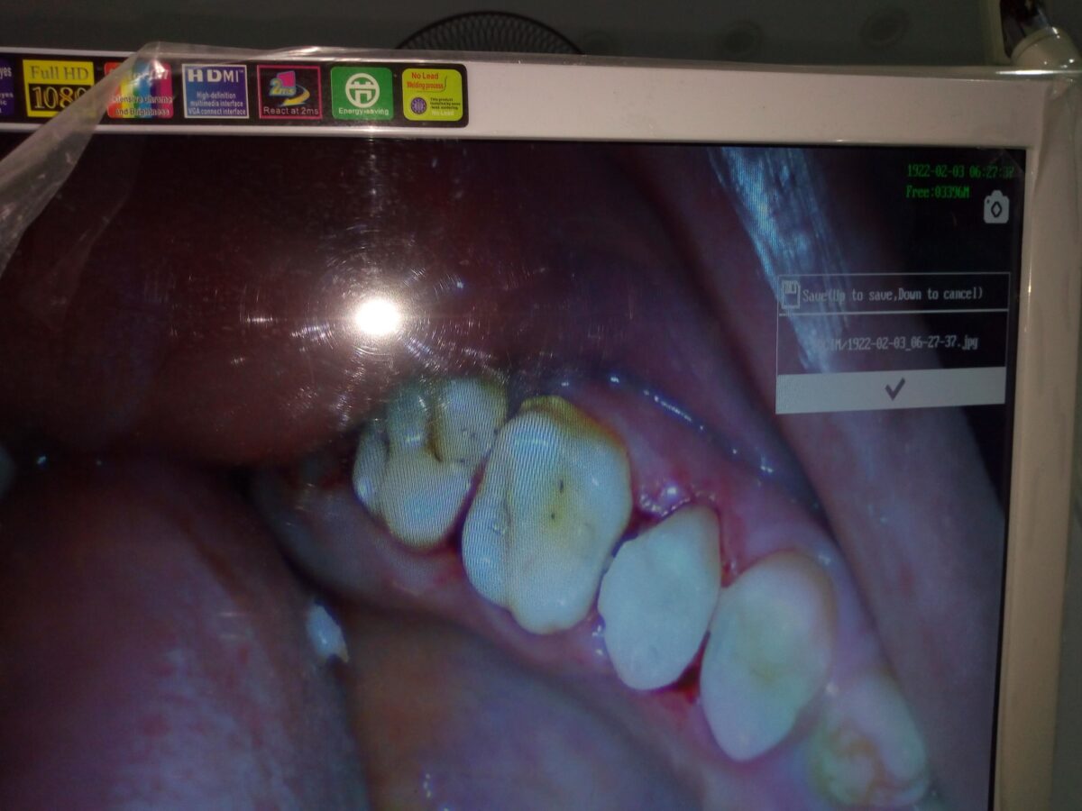Click the green Energy-saving badge
Screen dimensions: 1082x811
(362, 93)
